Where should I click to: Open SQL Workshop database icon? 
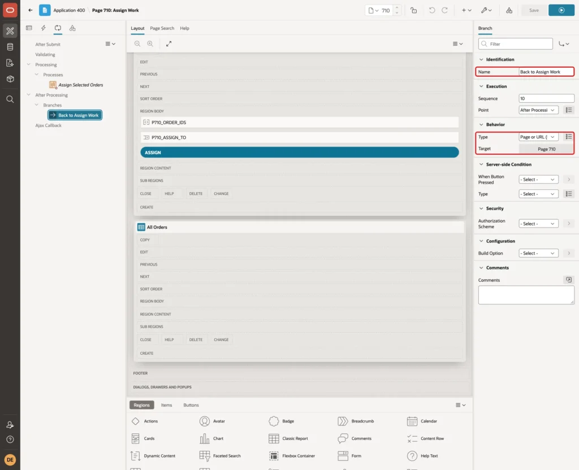point(10,47)
